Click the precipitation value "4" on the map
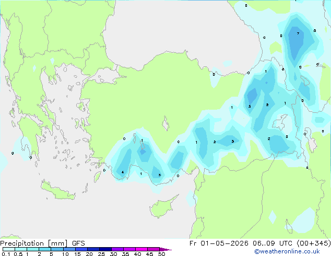Screen dimensions: 331x256 tap(123, 172)
